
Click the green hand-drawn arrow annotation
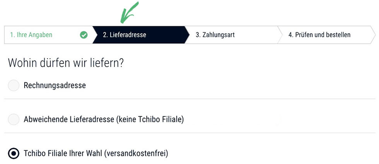(x=129, y=12)
